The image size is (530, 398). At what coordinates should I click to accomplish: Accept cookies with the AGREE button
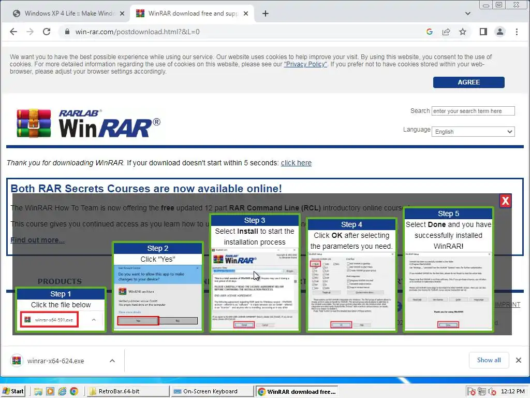(469, 82)
